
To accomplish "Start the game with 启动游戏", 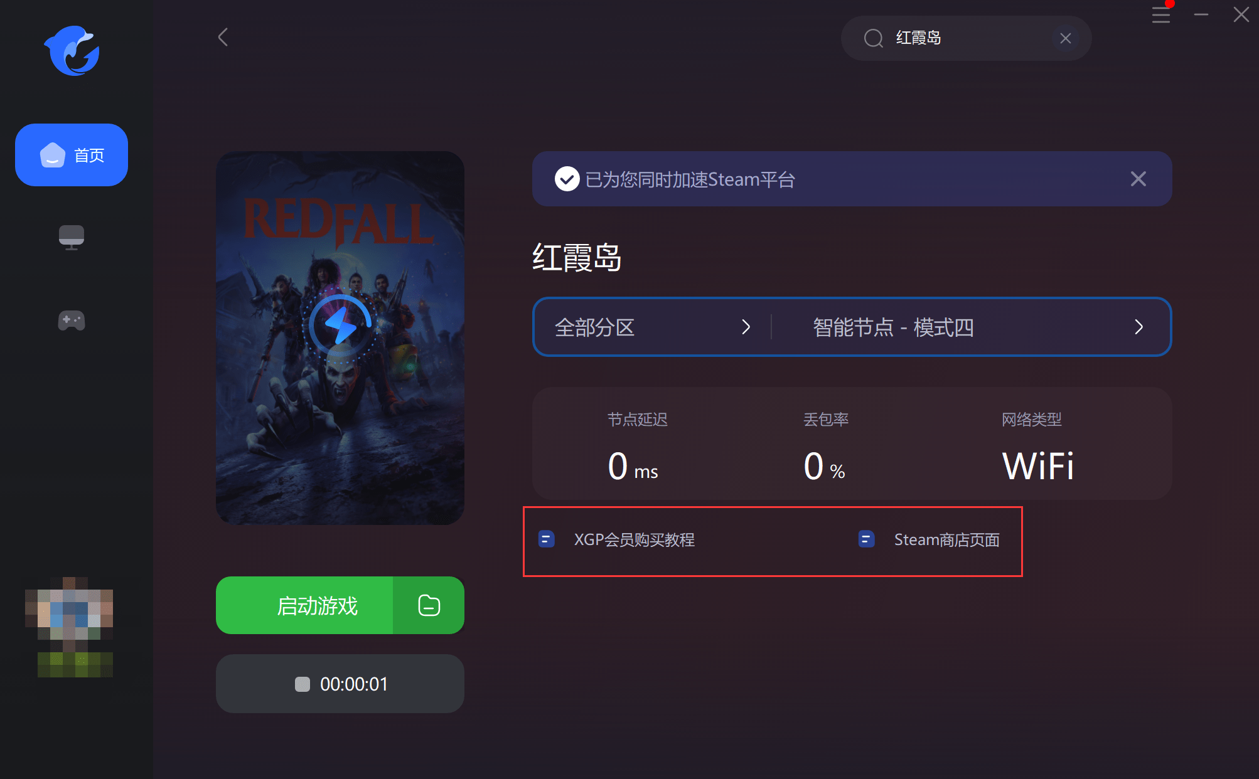I will (x=304, y=605).
